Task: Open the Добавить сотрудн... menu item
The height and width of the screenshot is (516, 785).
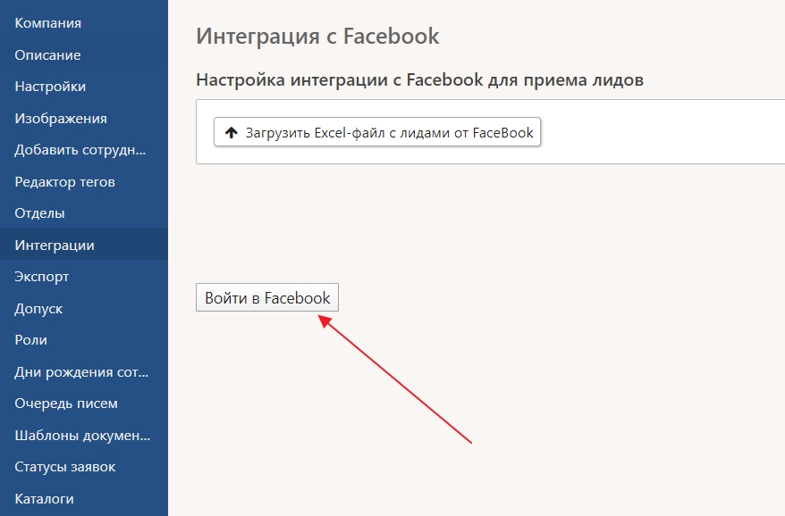Action: coord(80,150)
